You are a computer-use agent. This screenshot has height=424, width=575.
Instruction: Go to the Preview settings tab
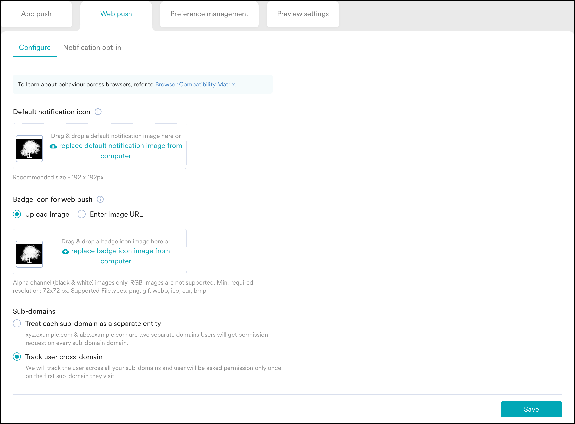(303, 14)
